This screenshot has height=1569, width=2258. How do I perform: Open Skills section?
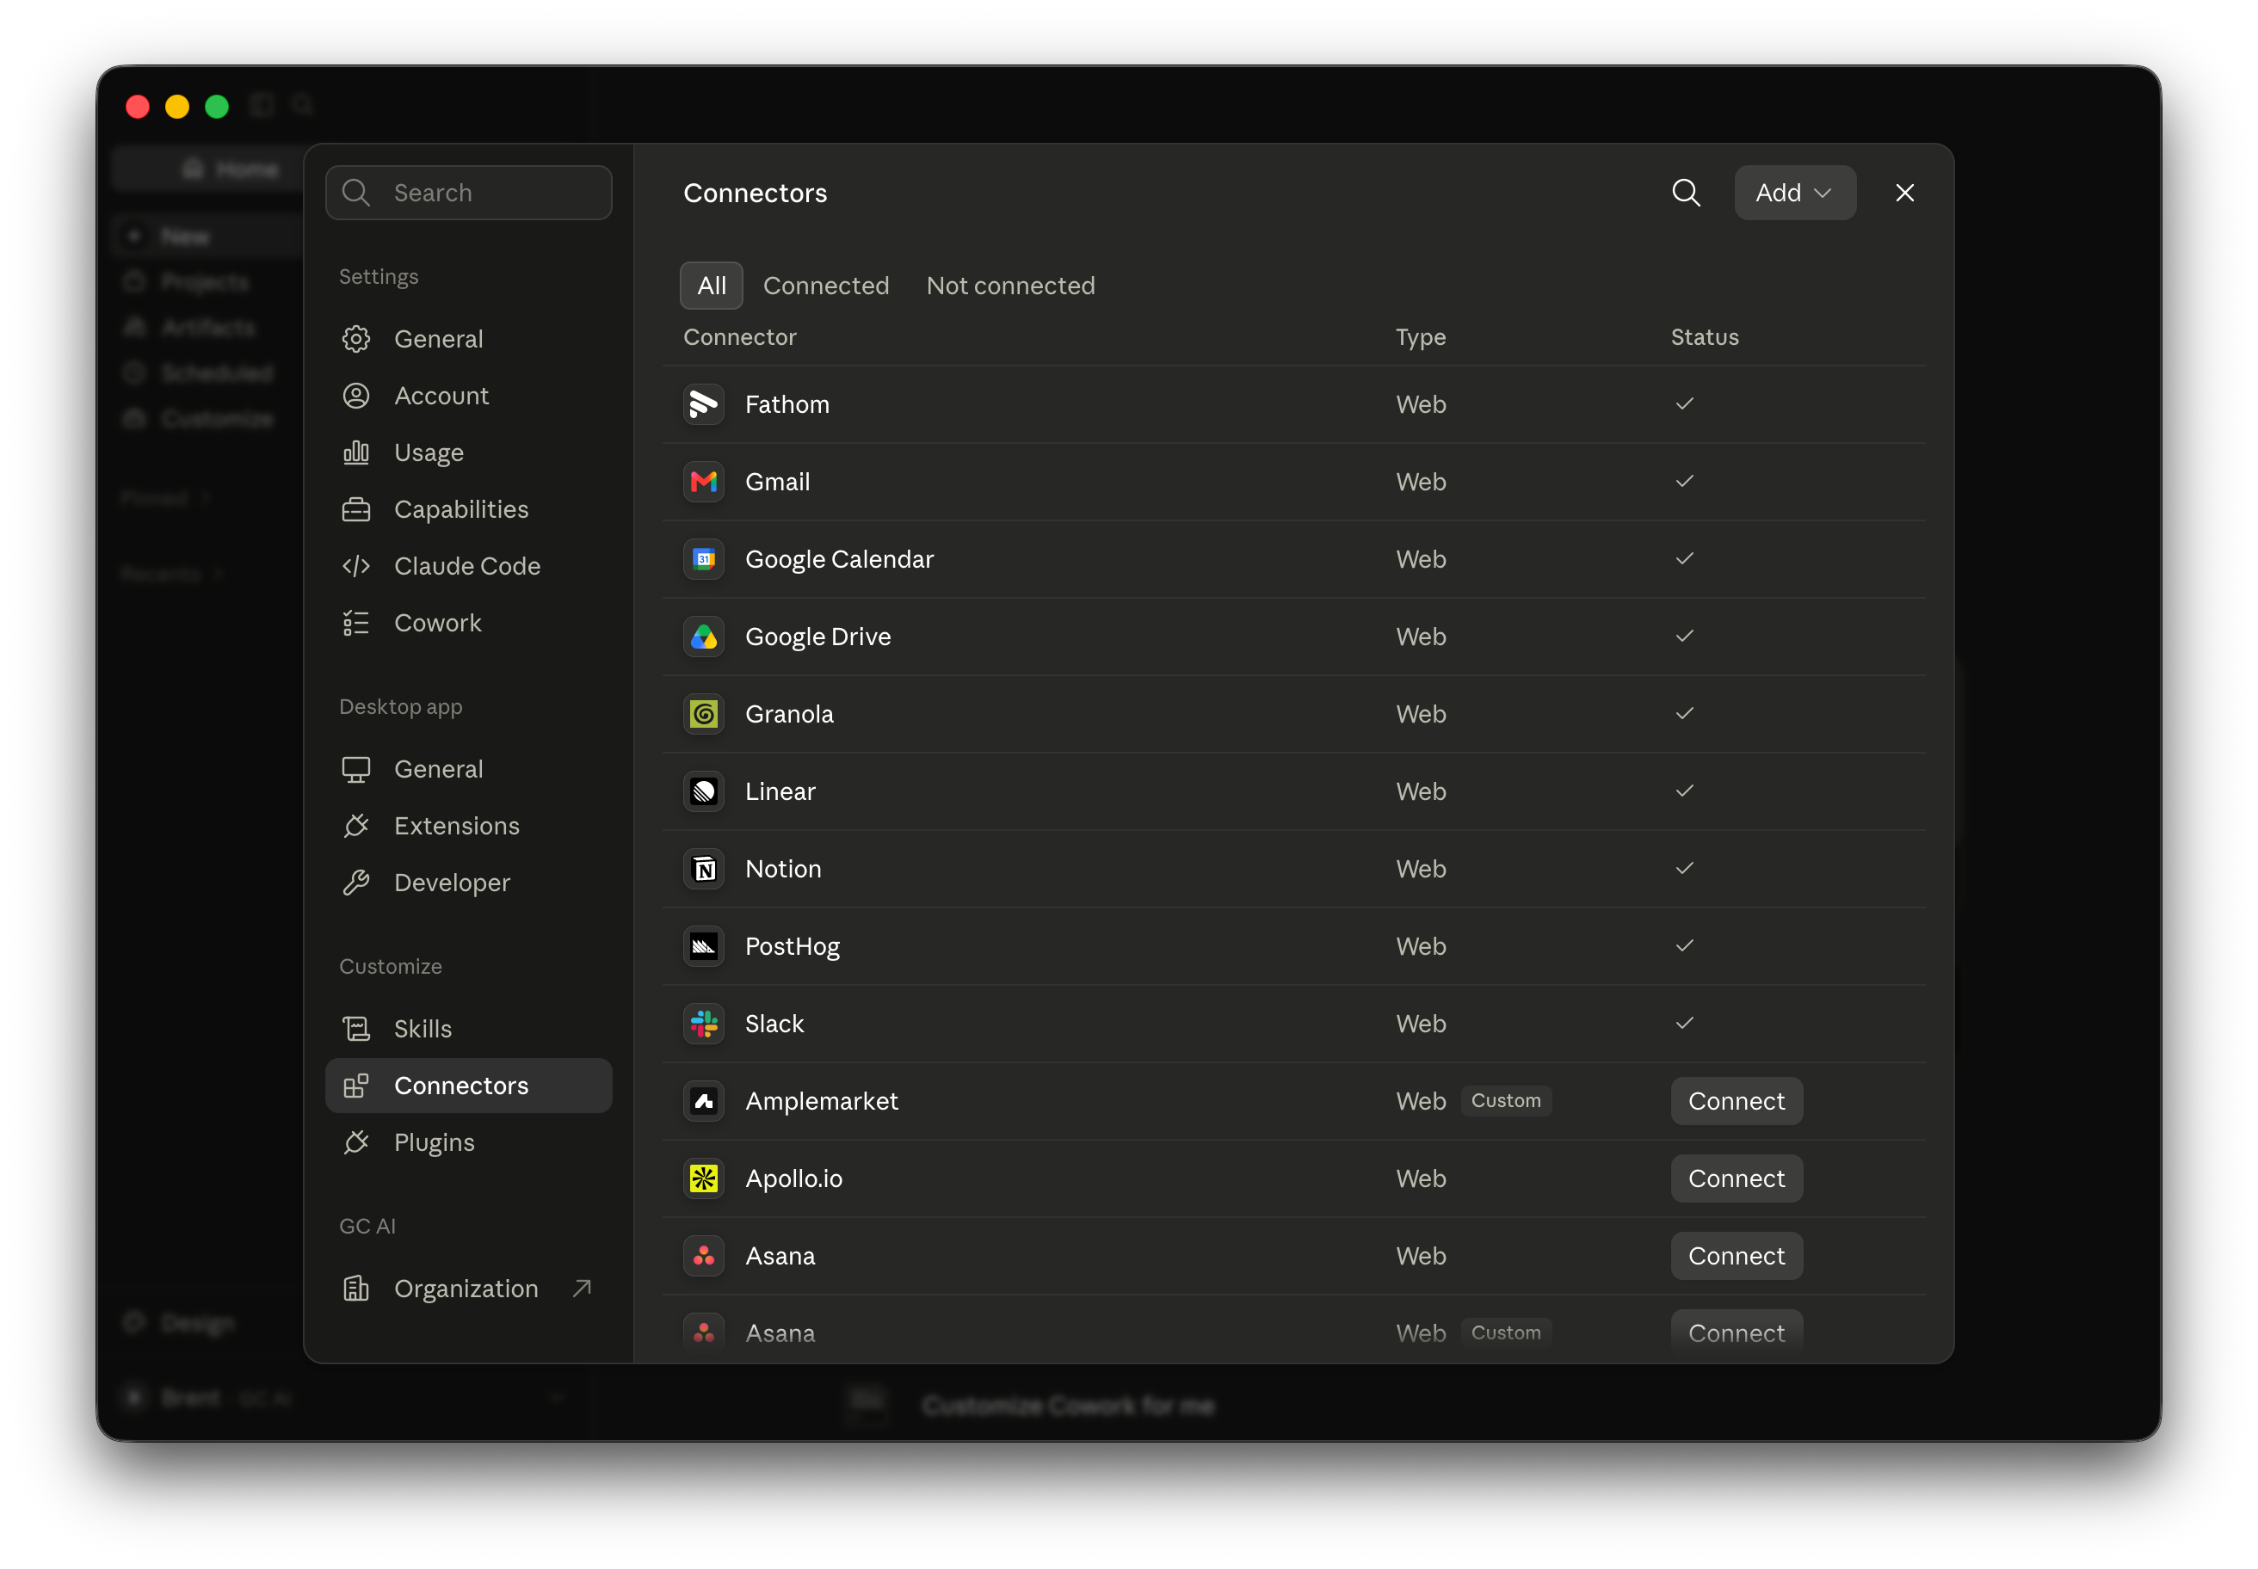pyautogui.click(x=468, y=1030)
